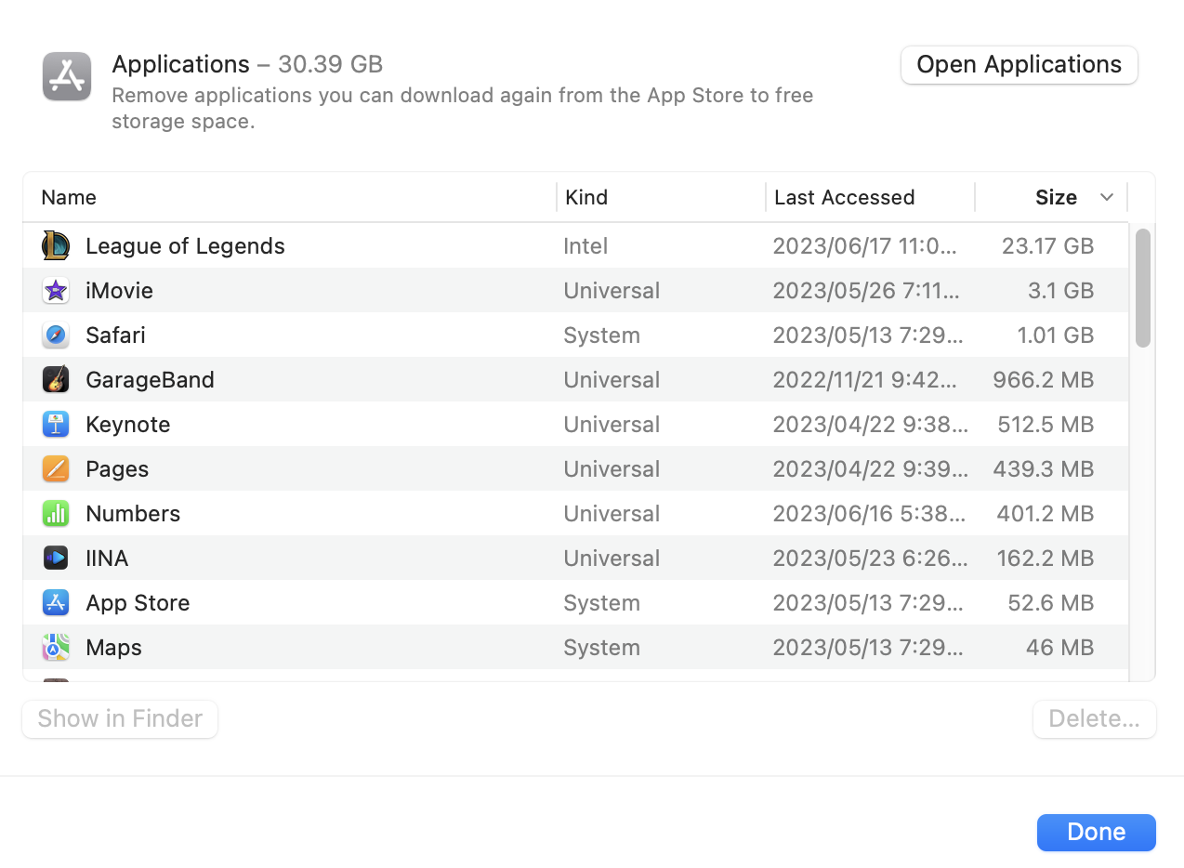Click the Safari compass icon

click(x=56, y=335)
